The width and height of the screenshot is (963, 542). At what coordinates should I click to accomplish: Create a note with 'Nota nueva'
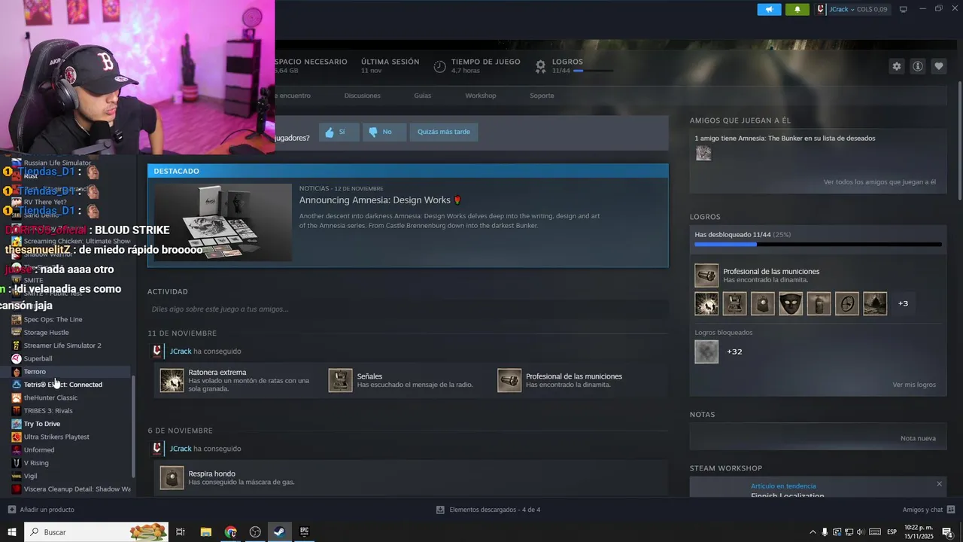pyautogui.click(x=918, y=438)
